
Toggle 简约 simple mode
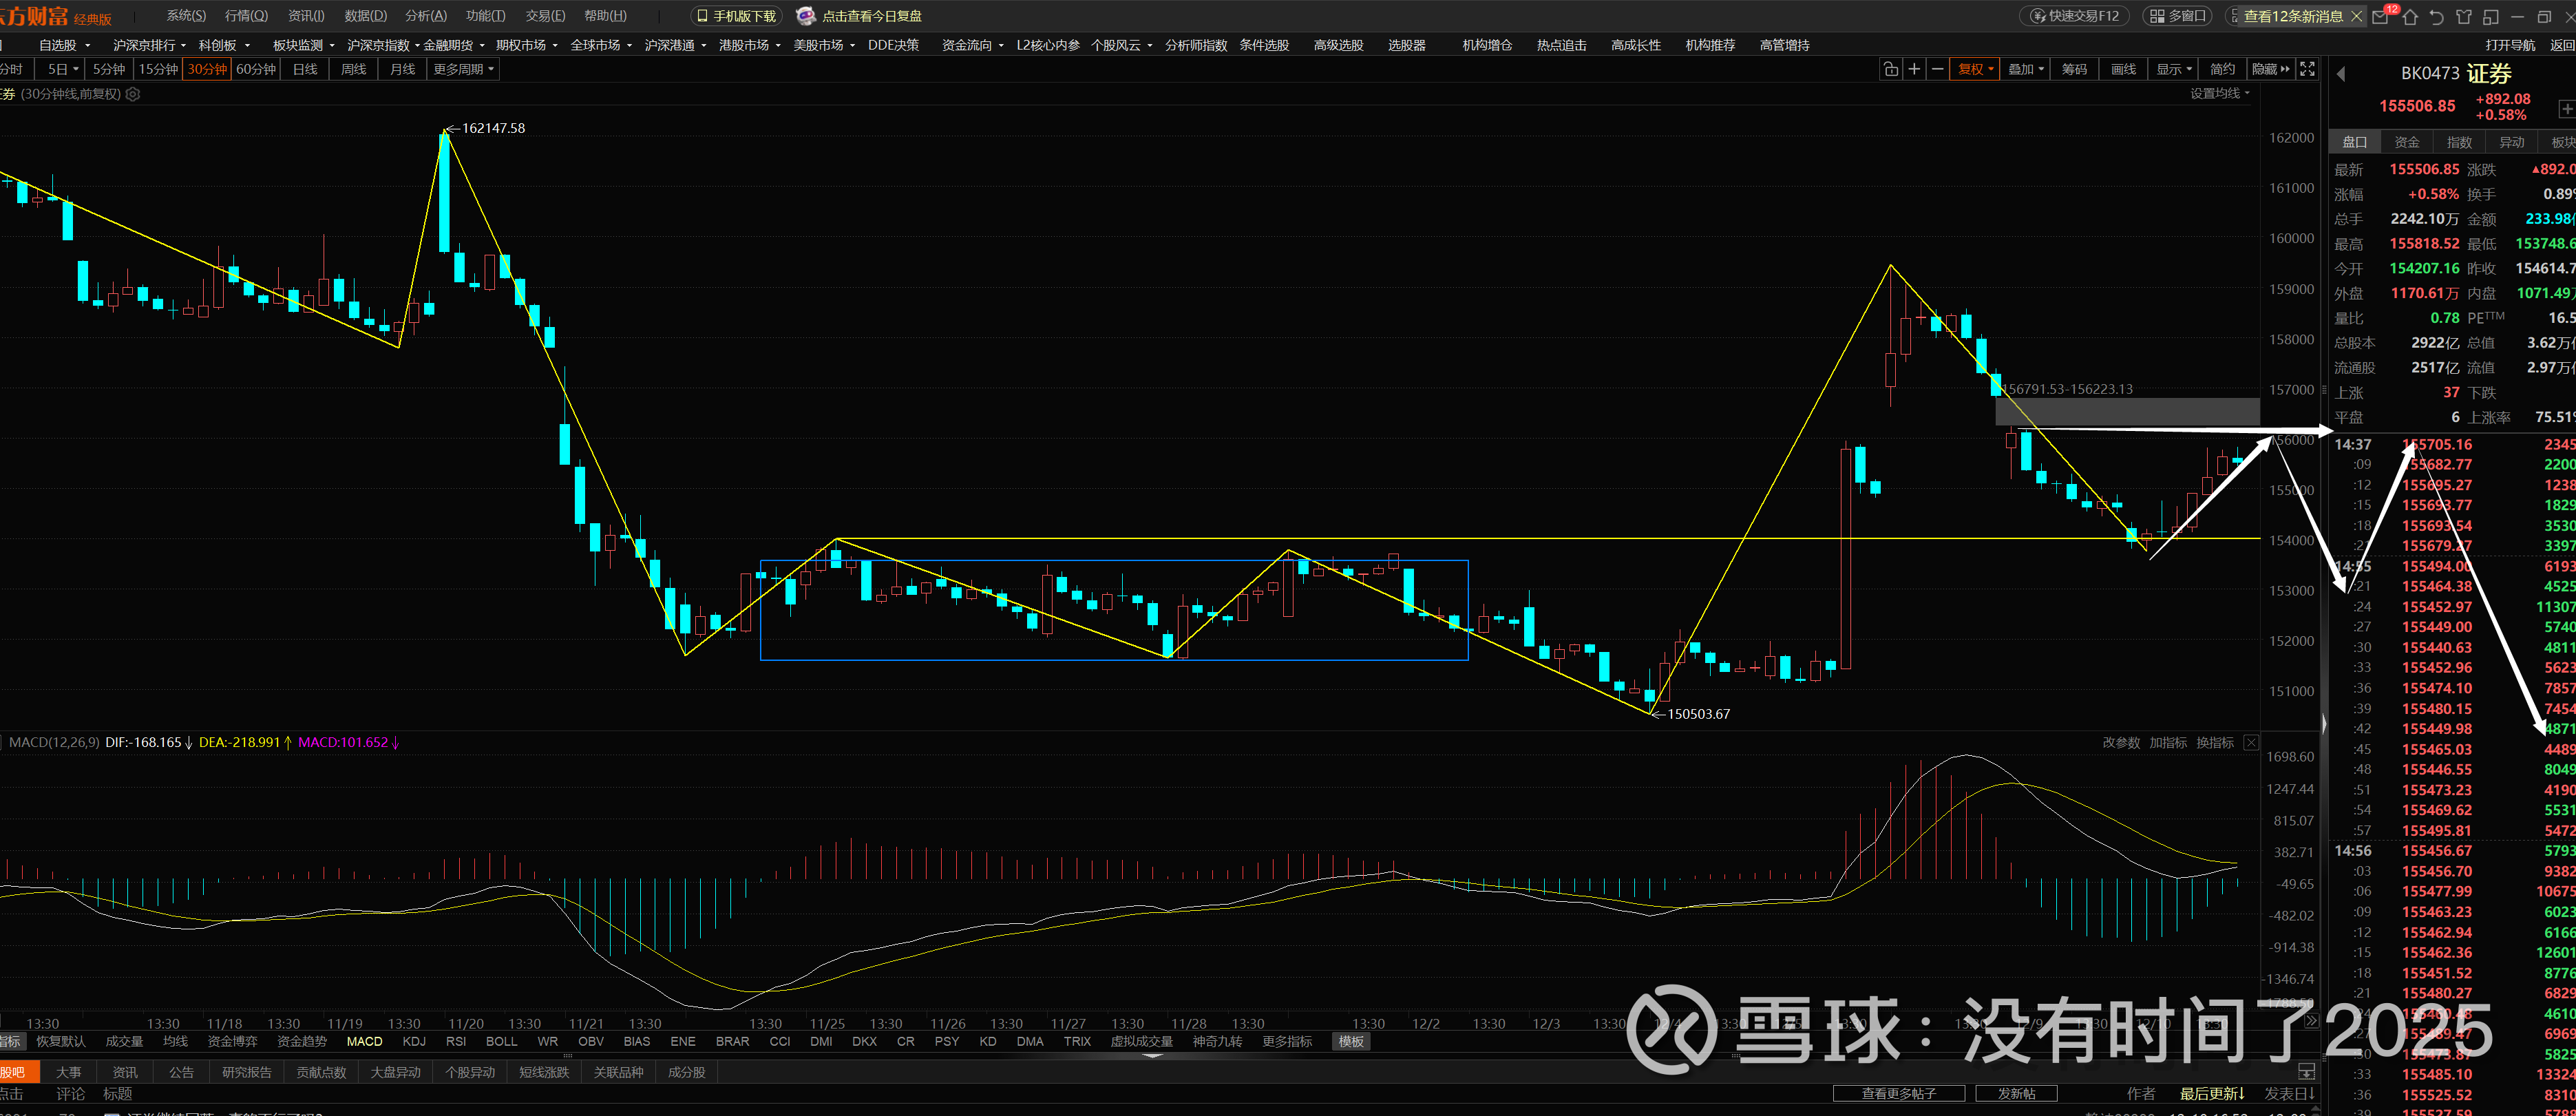(2222, 69)
